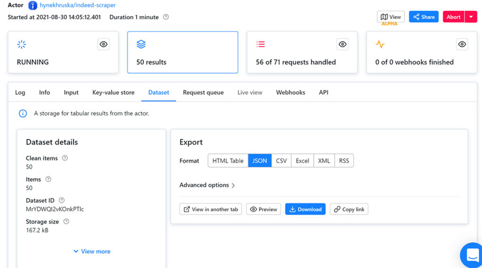
Task: Click the help icon beside Clean items
Action: click(65, 158)
